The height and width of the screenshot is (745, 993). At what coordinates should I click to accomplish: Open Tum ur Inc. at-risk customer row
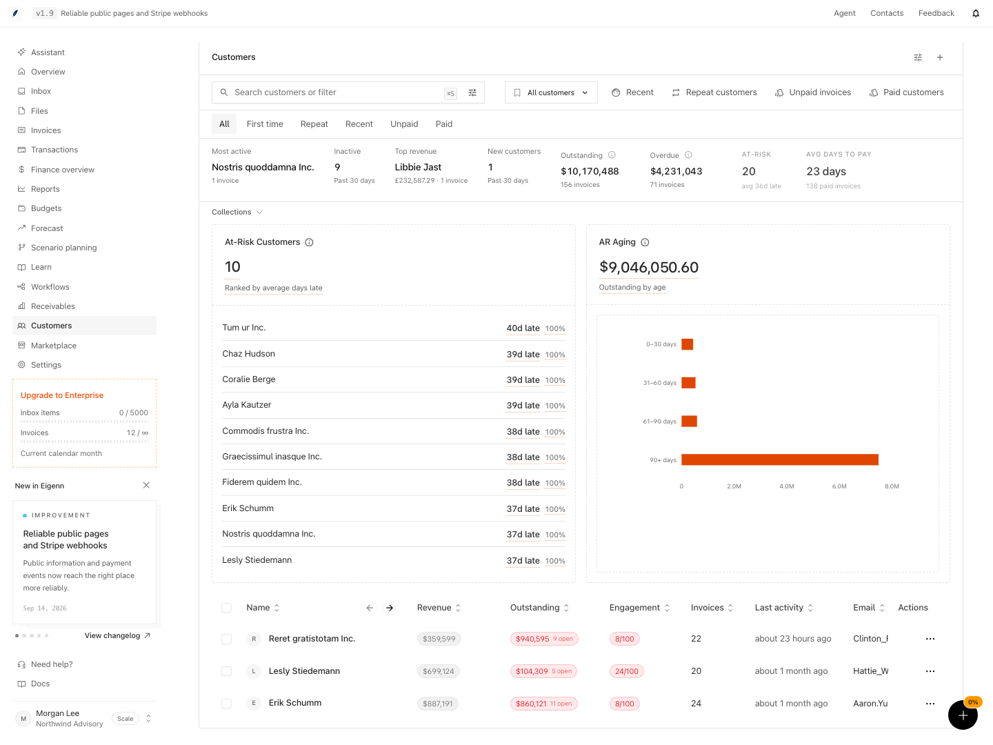click(x=394, y=328)
